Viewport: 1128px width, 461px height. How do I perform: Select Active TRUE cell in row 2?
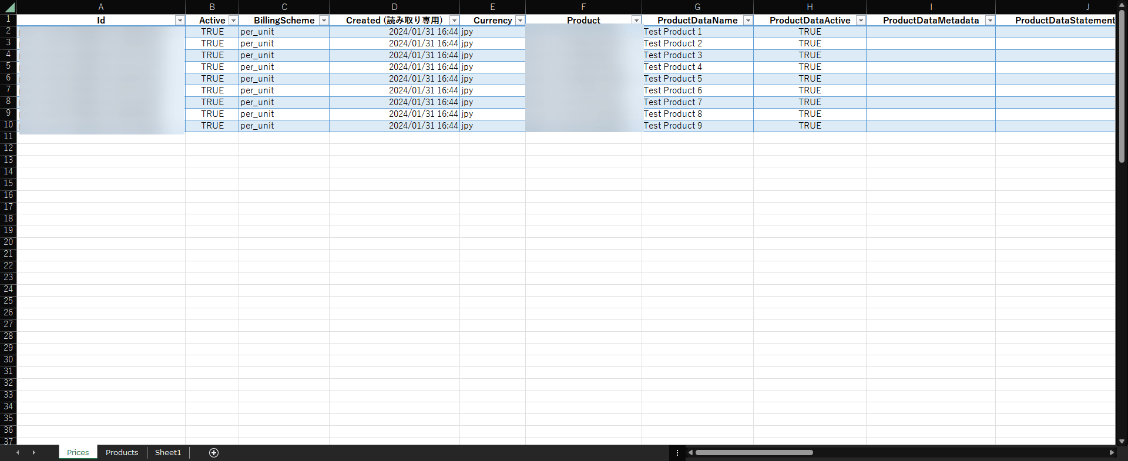coord(212,32)
